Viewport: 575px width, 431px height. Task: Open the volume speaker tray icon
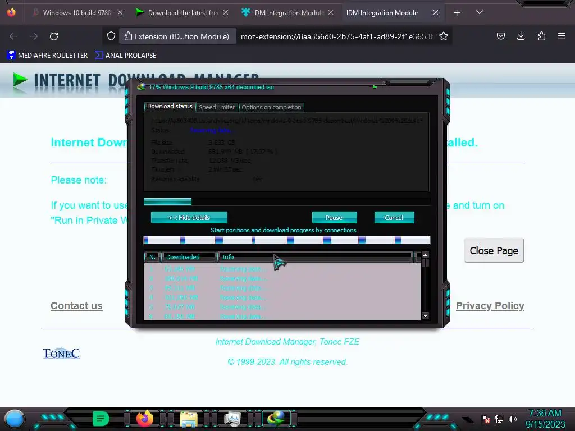click(x=513, y=419)
